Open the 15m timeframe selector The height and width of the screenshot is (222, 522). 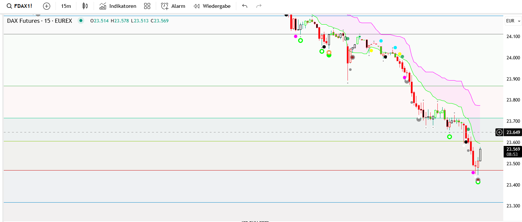66,6
